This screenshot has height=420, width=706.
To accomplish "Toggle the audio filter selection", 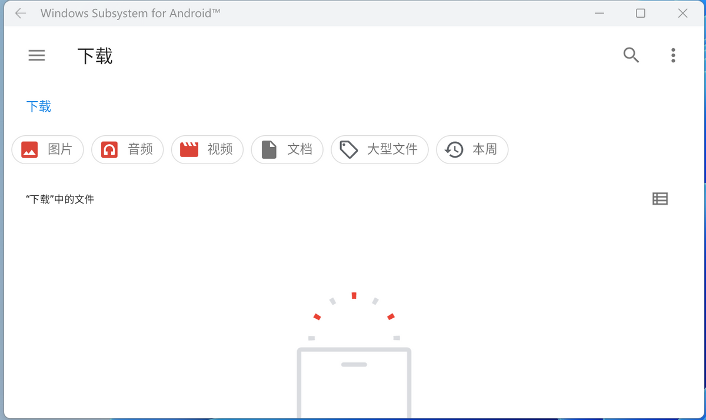I will [127, 149].
